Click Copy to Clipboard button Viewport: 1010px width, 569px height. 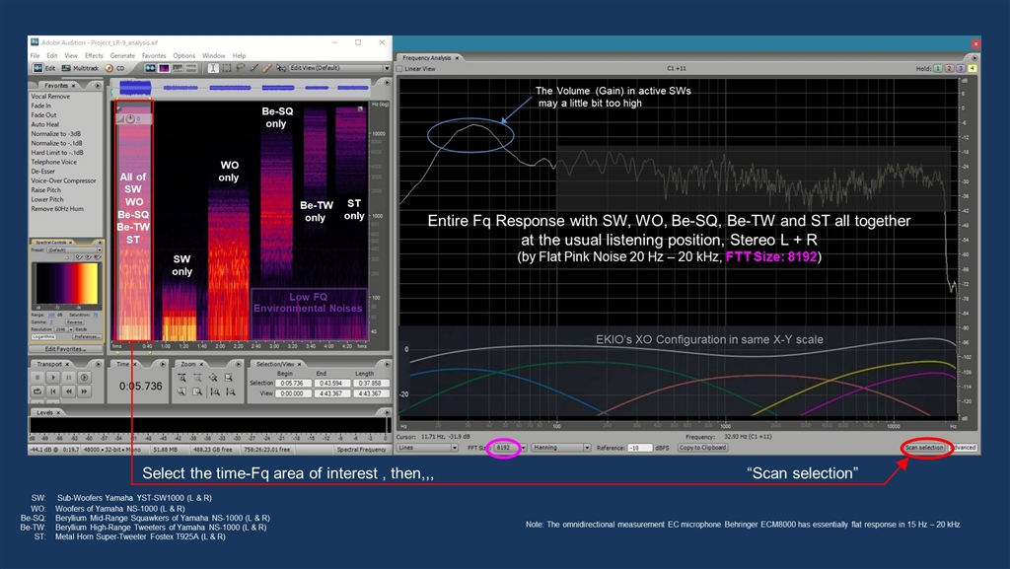click(702, 448)
